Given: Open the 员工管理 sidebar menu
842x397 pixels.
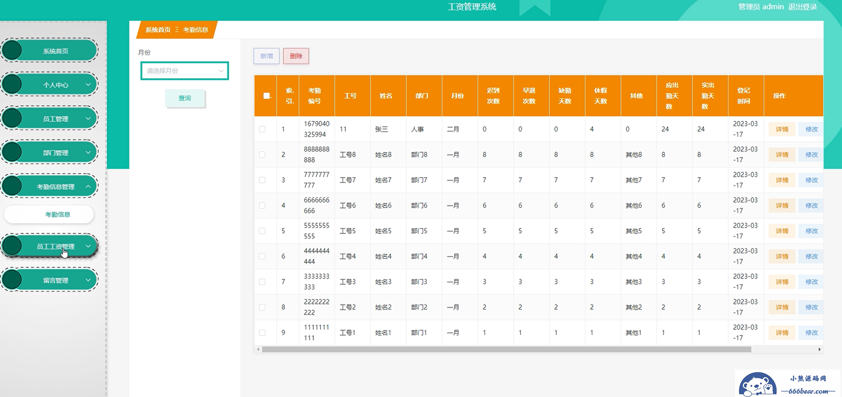Looking at the screenshot, I should (50, 118).
